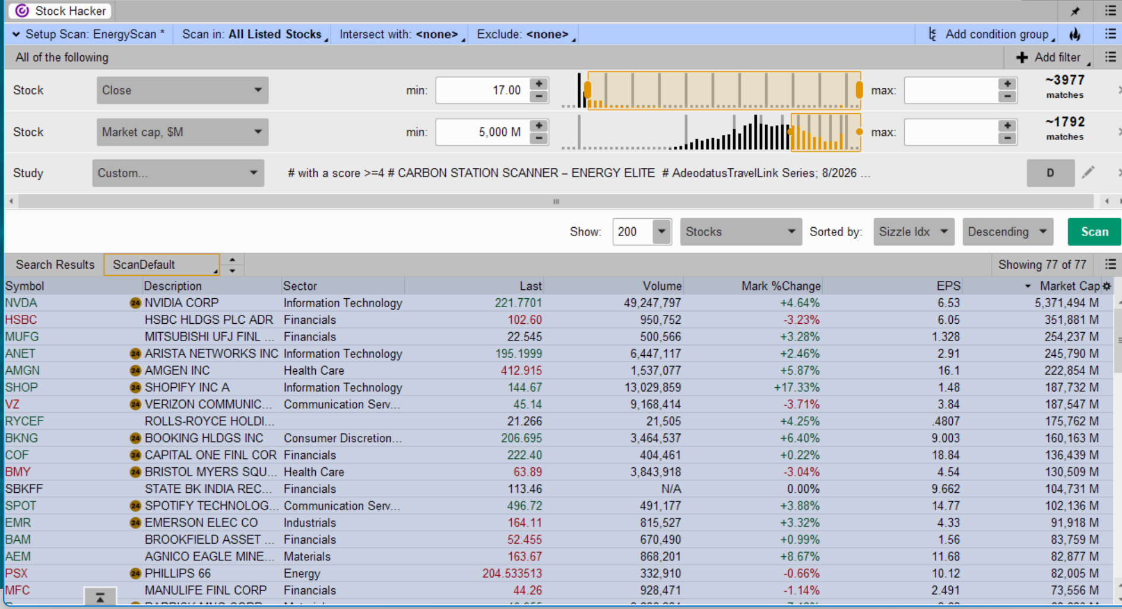Open the Sizzle Idx sort-by dropdown
The width and height of the screenshot is (1122, 609).
913,232
